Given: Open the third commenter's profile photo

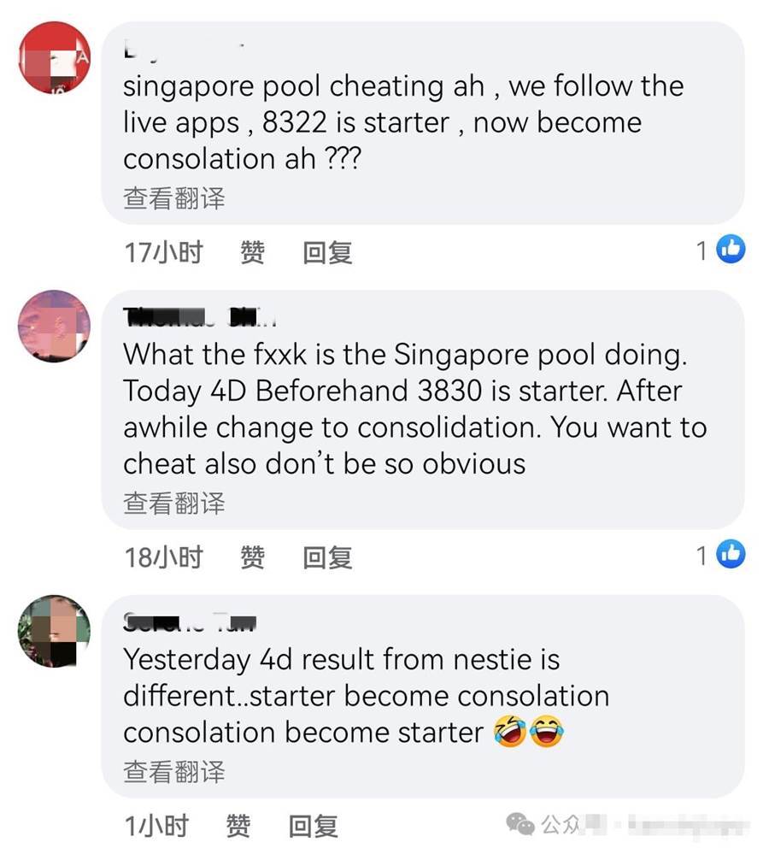Looking at the screenshot, I should point(55,631).
